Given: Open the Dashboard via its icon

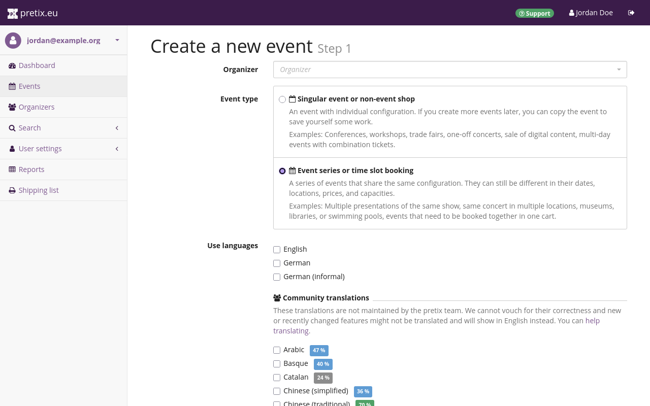Looking at the screenshot, I should [x=11, y=65].
